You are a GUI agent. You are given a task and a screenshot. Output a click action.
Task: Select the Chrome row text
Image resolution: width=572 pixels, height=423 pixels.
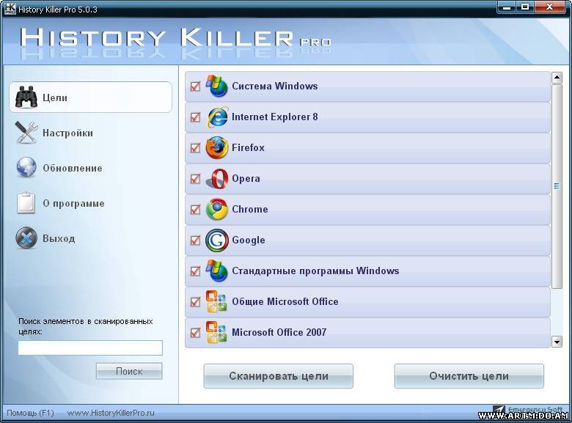coord(250,210)
